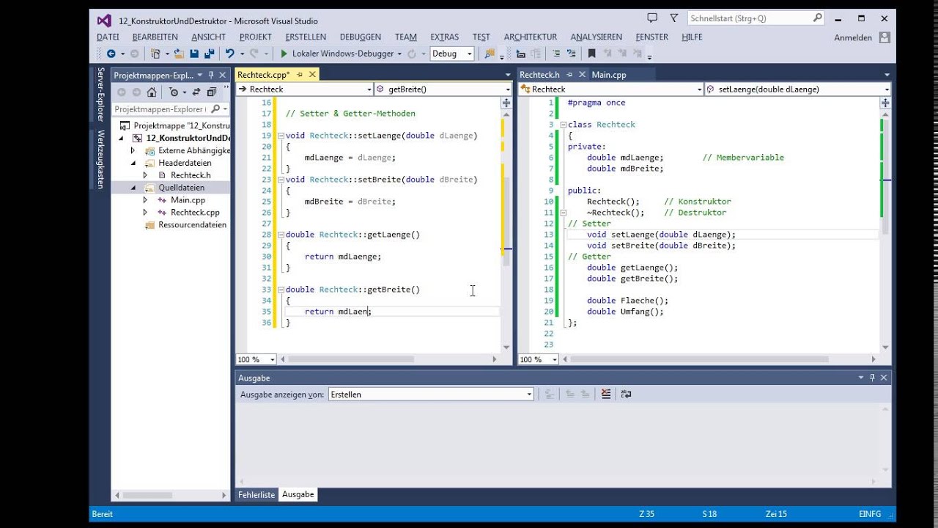938x528 pixels.
Task: Open the debugger target dropdown arrow
Action: click(x=399, y=54)
